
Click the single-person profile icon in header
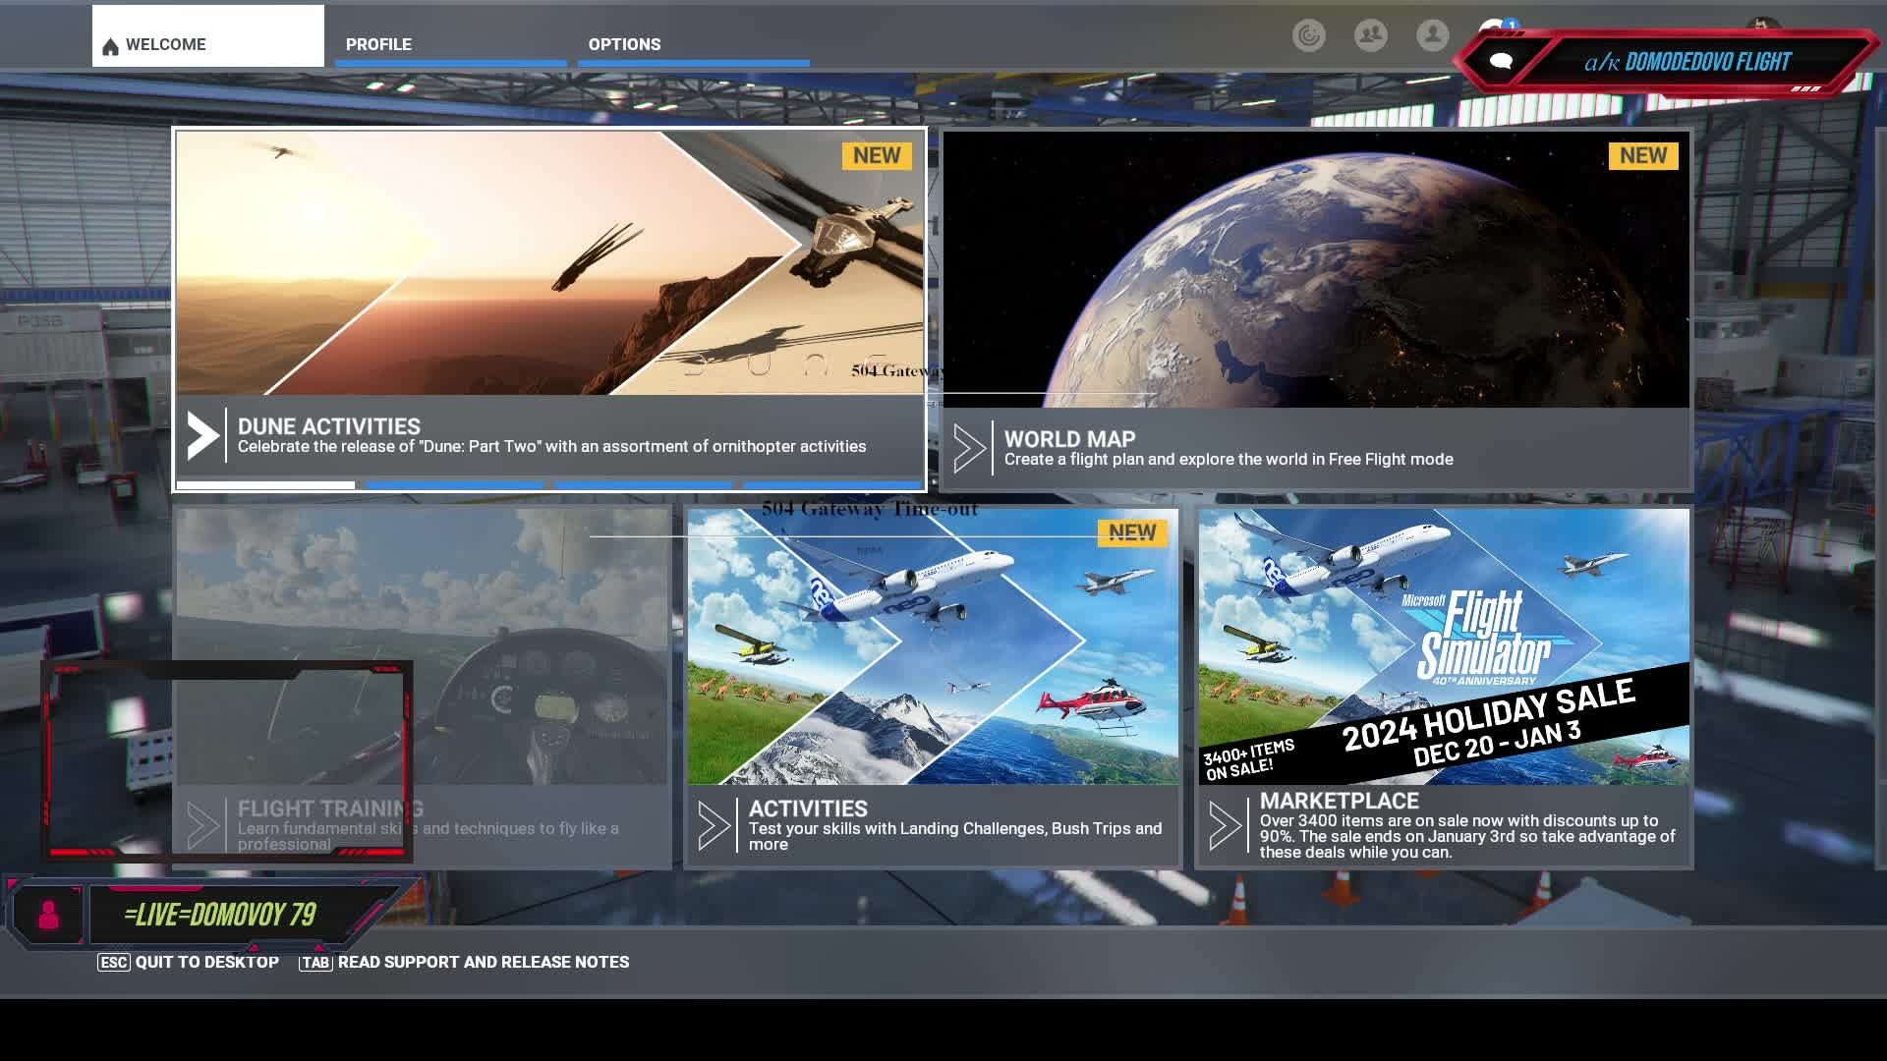[x=1432, y=36]
